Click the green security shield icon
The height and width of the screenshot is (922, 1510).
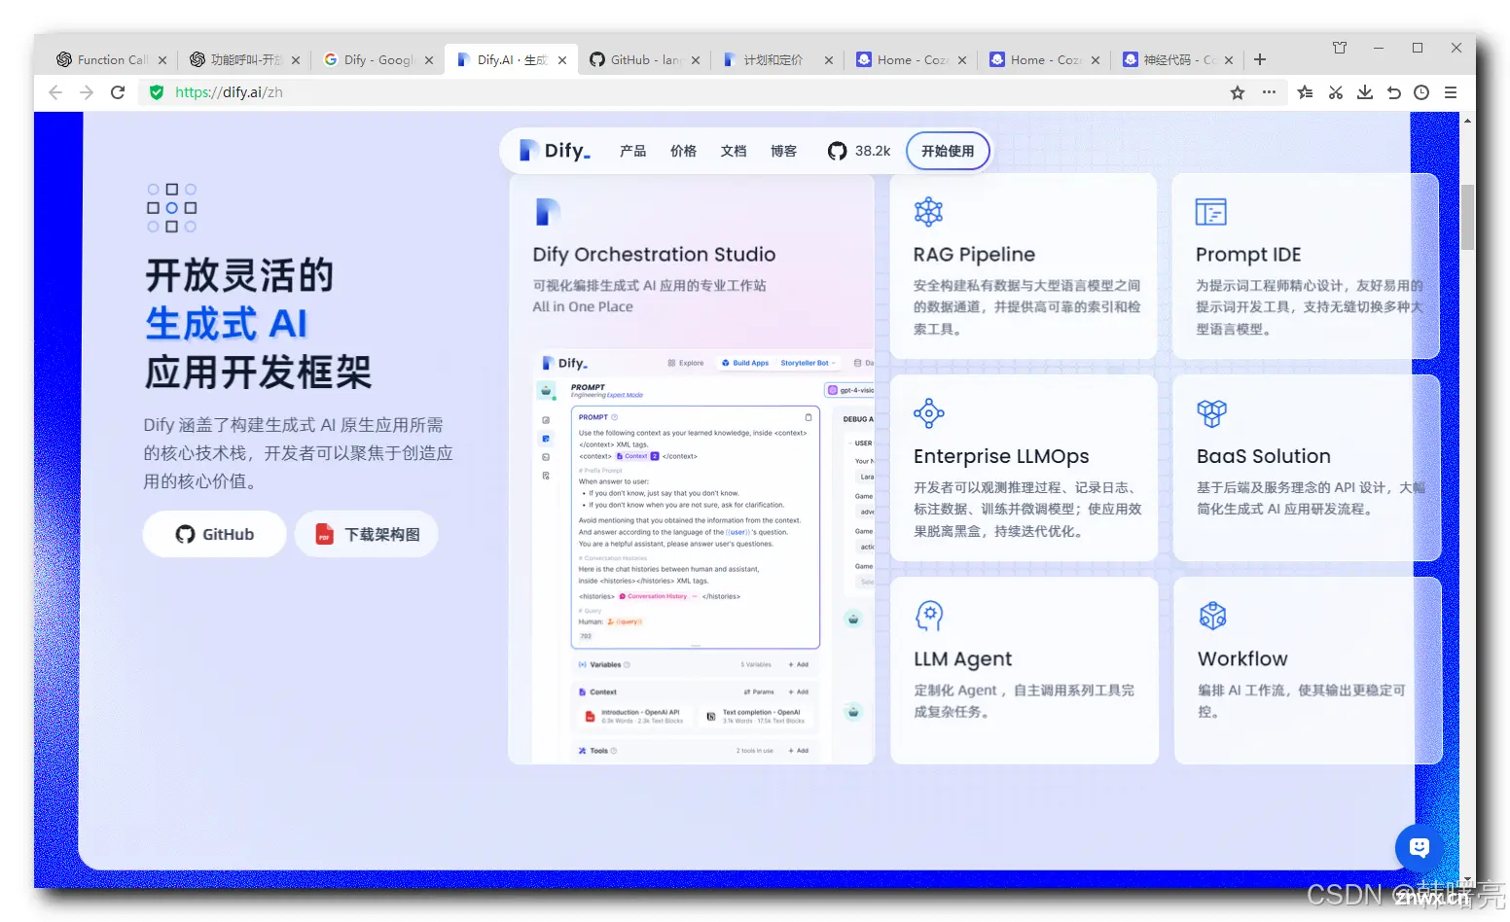point(157,92)
